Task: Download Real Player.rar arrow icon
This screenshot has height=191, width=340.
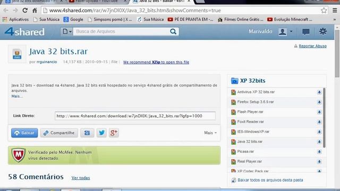Action: (x=319, y=161)
